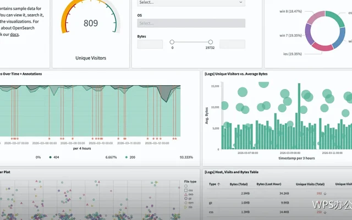Screen dimensions: 352x220
Task: Click the 1.6MB table cell
Action: click(245, 203)
